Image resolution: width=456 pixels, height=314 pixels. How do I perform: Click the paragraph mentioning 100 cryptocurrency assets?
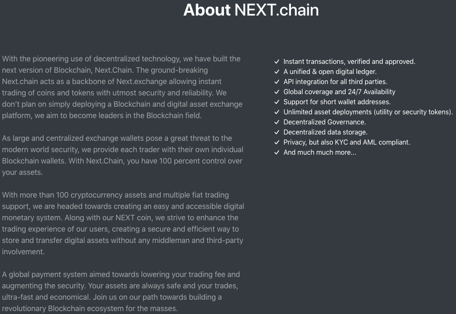point(123,223)
